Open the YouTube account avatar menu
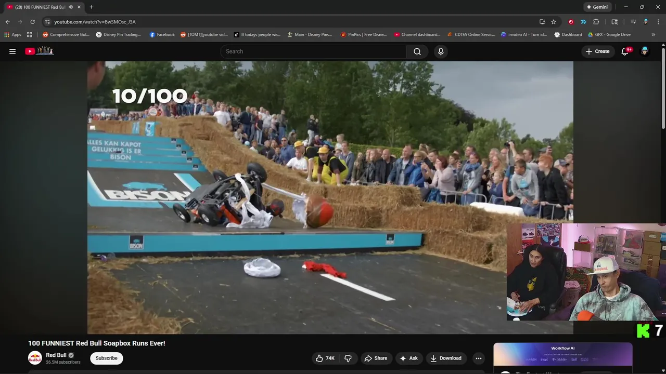 tap(645, 51)
